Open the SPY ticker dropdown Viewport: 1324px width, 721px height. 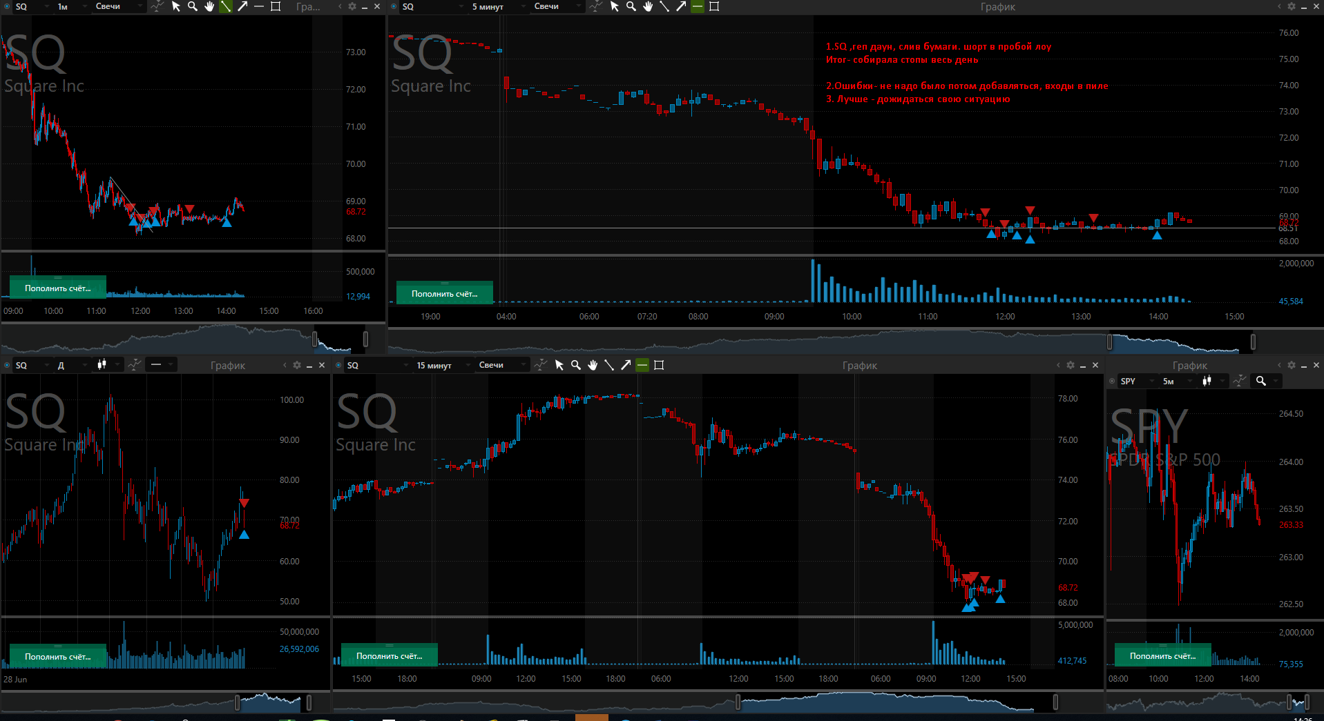[1137, 381]
